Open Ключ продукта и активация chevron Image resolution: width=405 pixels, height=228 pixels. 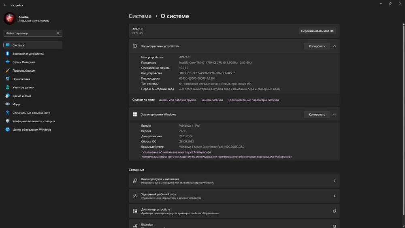[x=334, y=181]
